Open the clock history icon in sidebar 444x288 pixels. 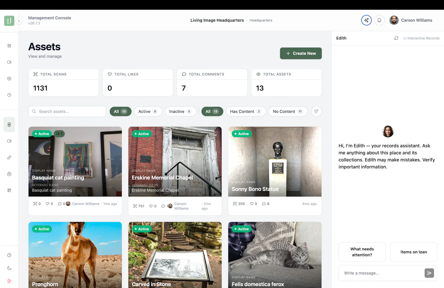click(9, 95)
